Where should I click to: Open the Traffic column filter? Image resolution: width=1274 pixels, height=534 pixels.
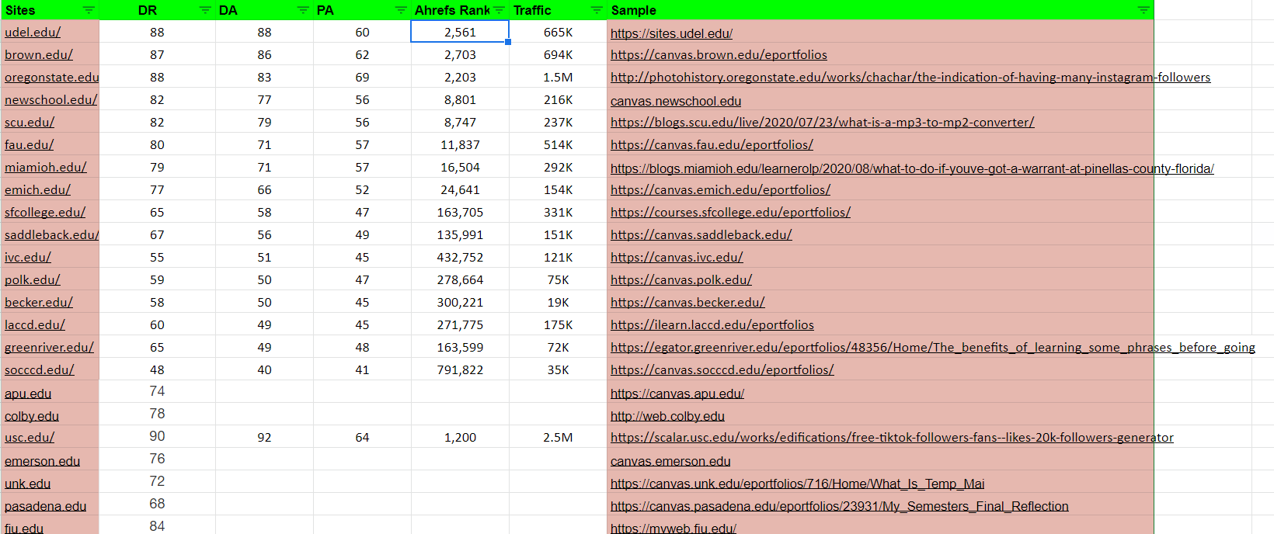coord(597,10)
